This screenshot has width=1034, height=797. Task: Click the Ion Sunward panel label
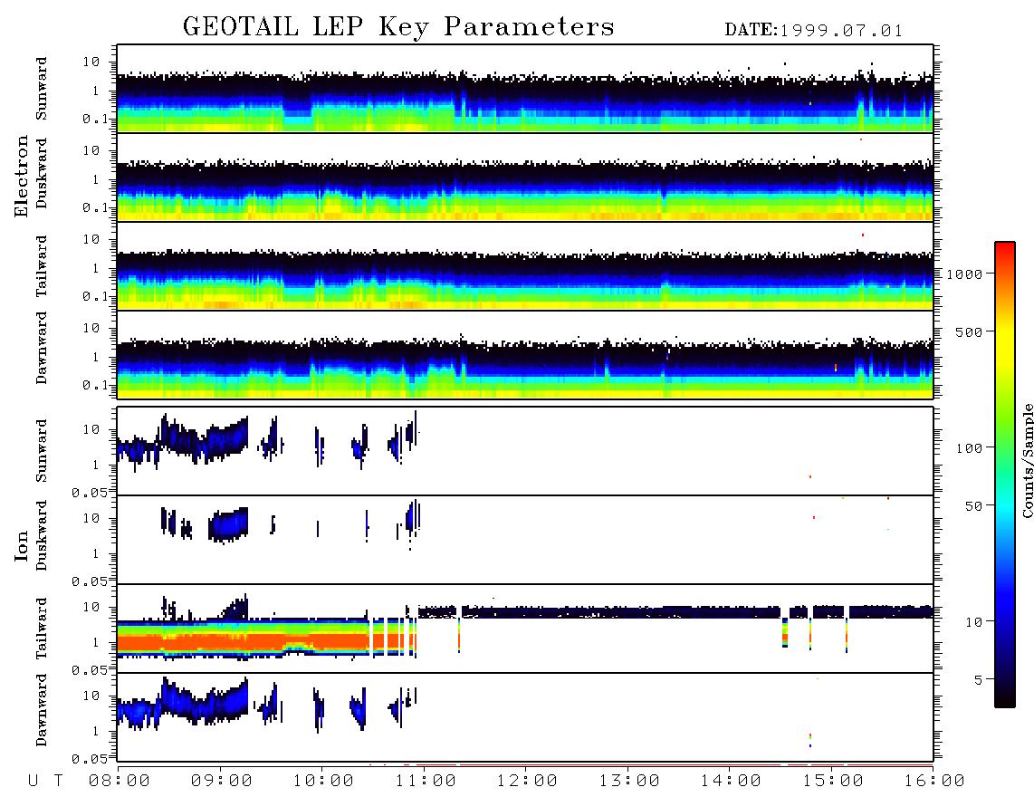42,451
